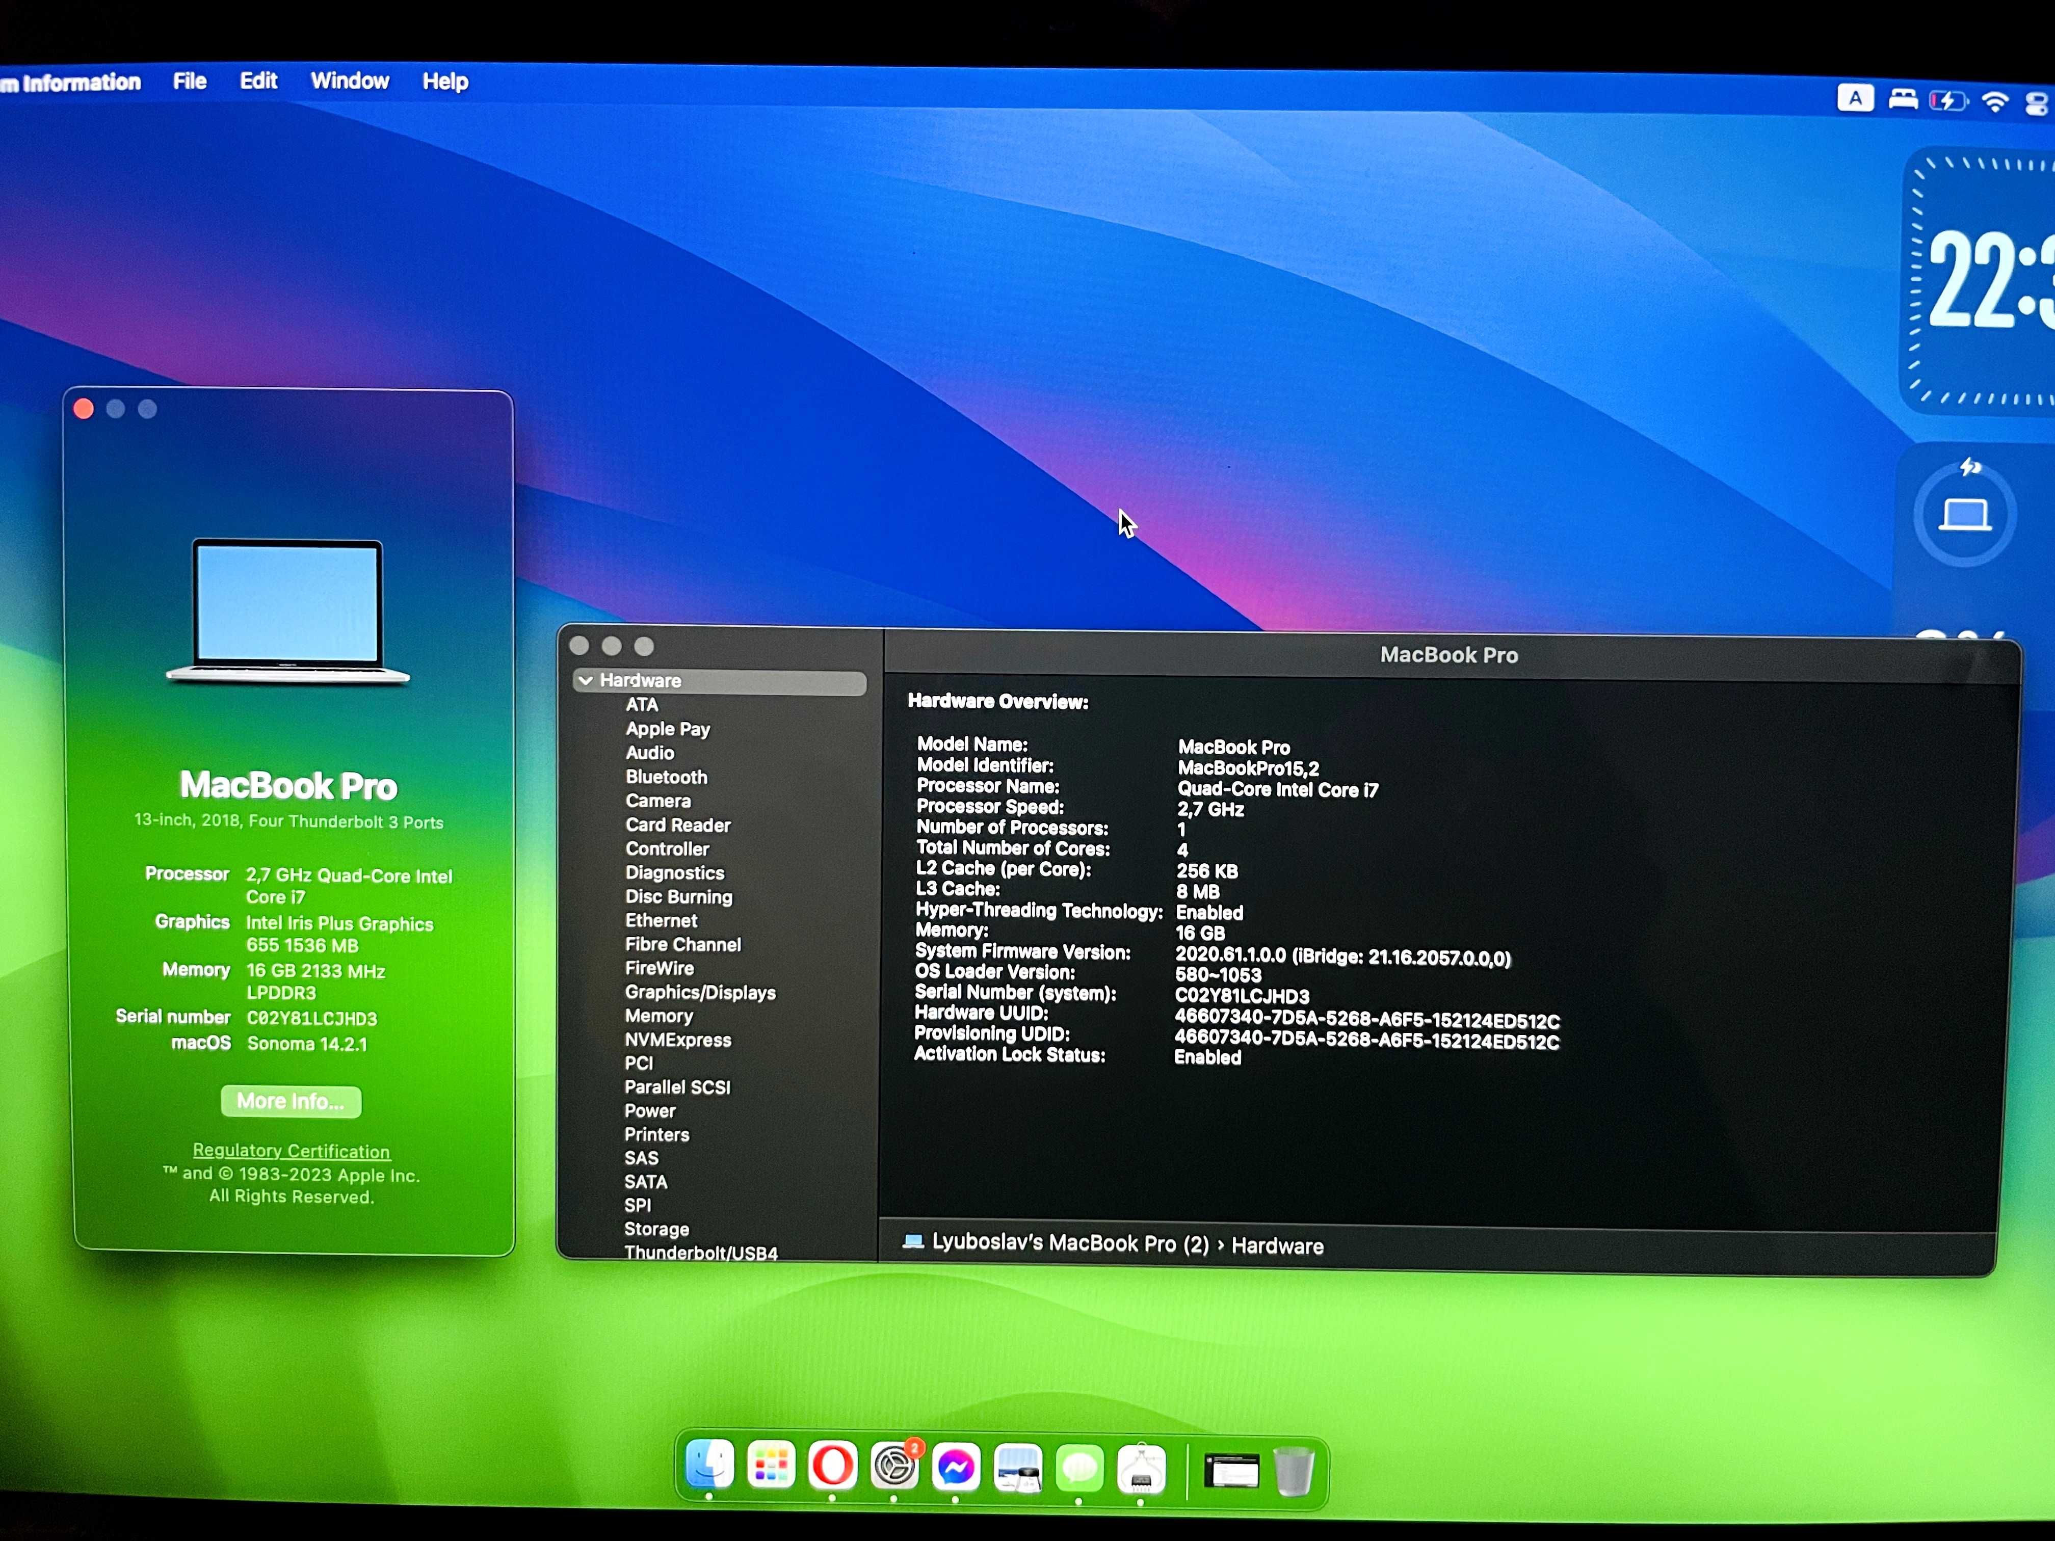Click Hardware in the path bar

click(x=1277, y=1246)
